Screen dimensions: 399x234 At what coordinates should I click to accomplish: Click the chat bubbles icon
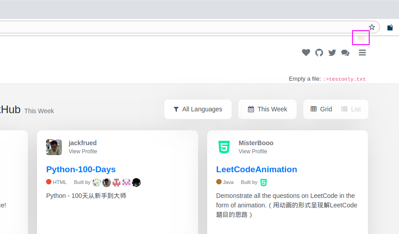pos(345,53)
